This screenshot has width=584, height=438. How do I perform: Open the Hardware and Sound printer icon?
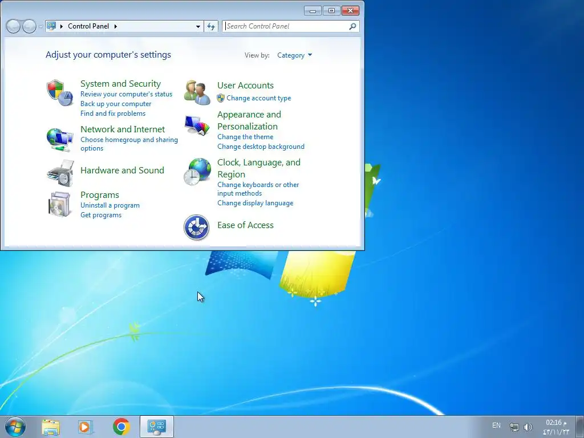point(60,173)
